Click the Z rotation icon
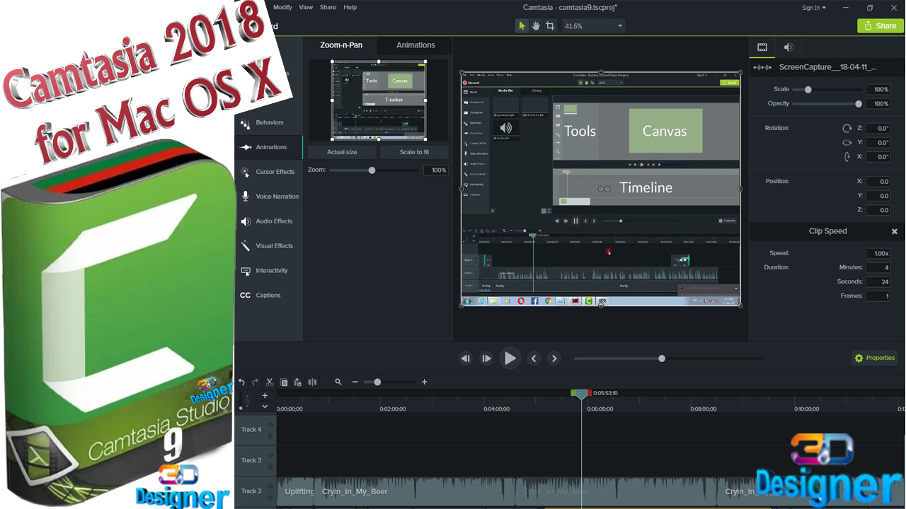The width and height of the screenshot is (906, 509). [x=847, y=129]
